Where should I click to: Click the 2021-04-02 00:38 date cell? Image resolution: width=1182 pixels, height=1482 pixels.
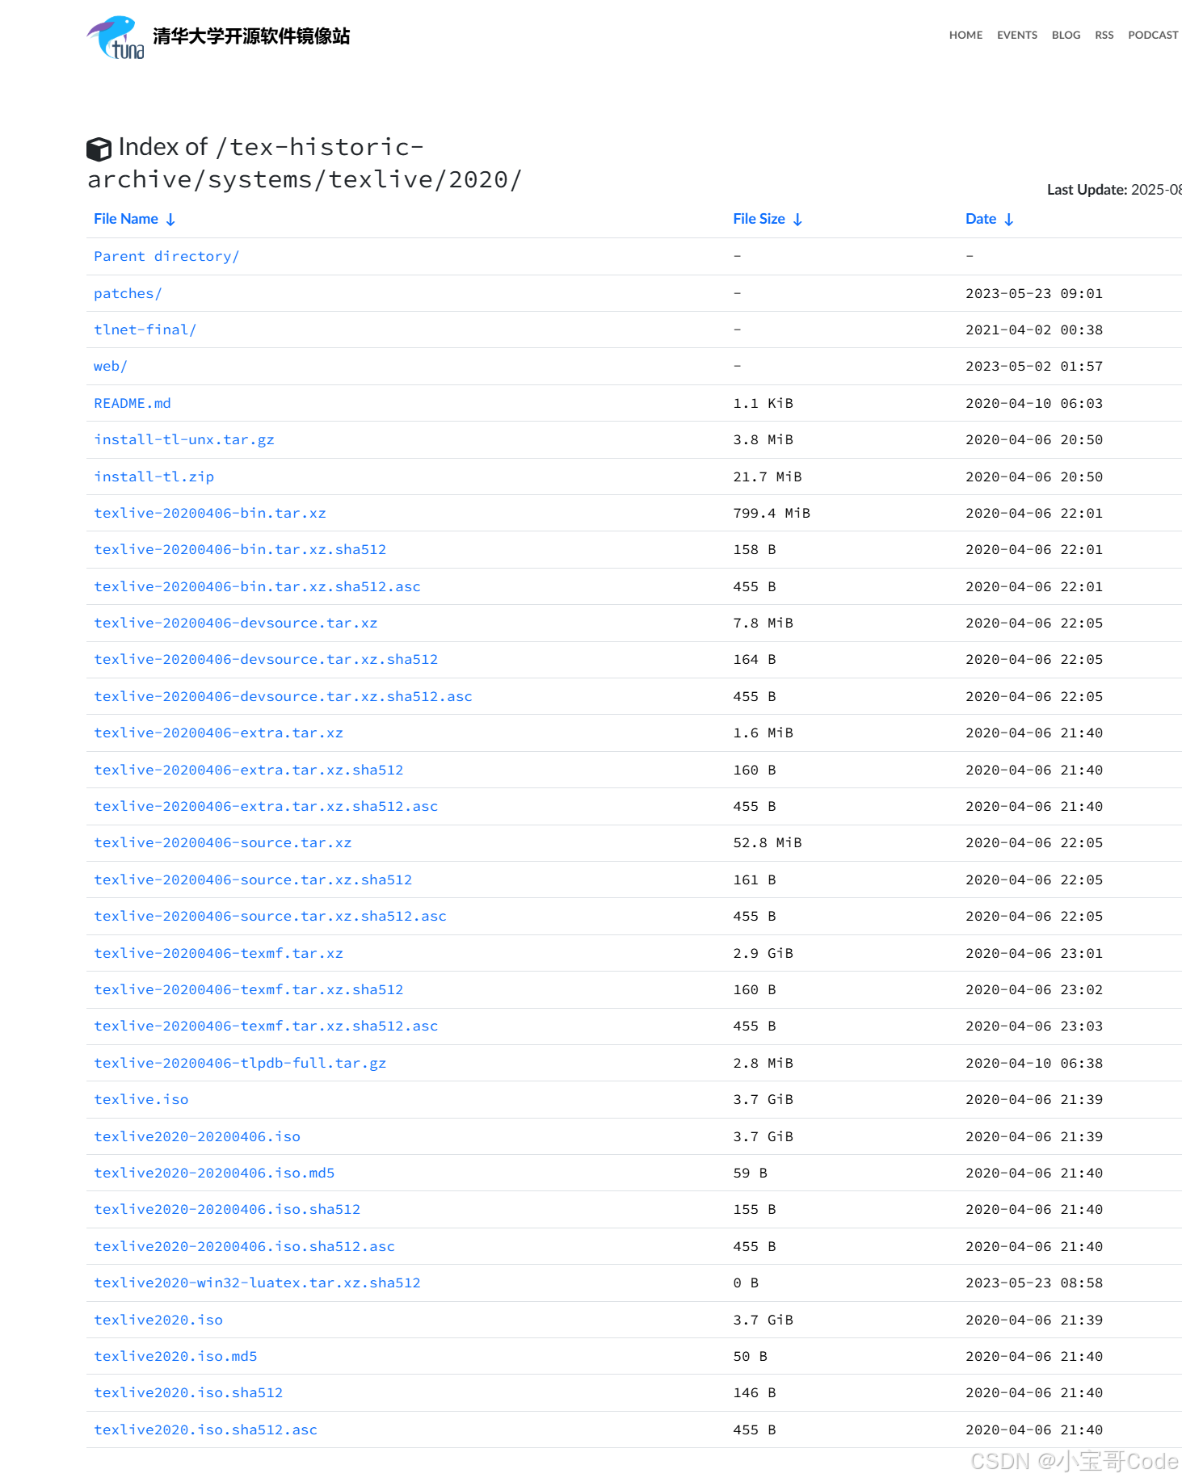[x=1034, y=330]
